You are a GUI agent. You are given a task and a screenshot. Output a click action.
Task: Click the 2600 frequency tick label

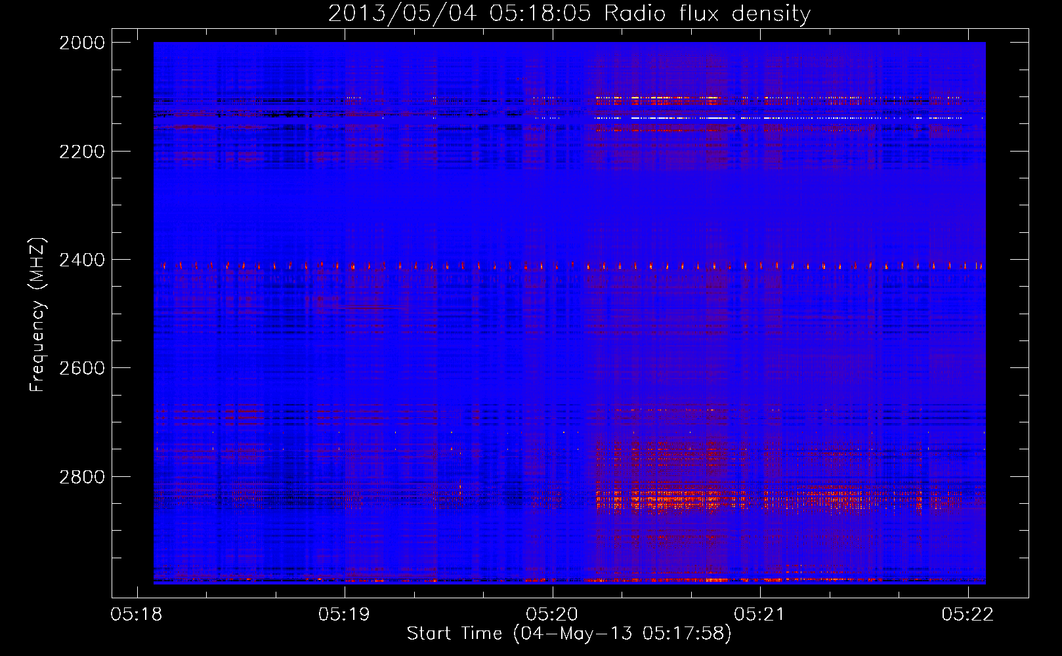pos(82,368)
